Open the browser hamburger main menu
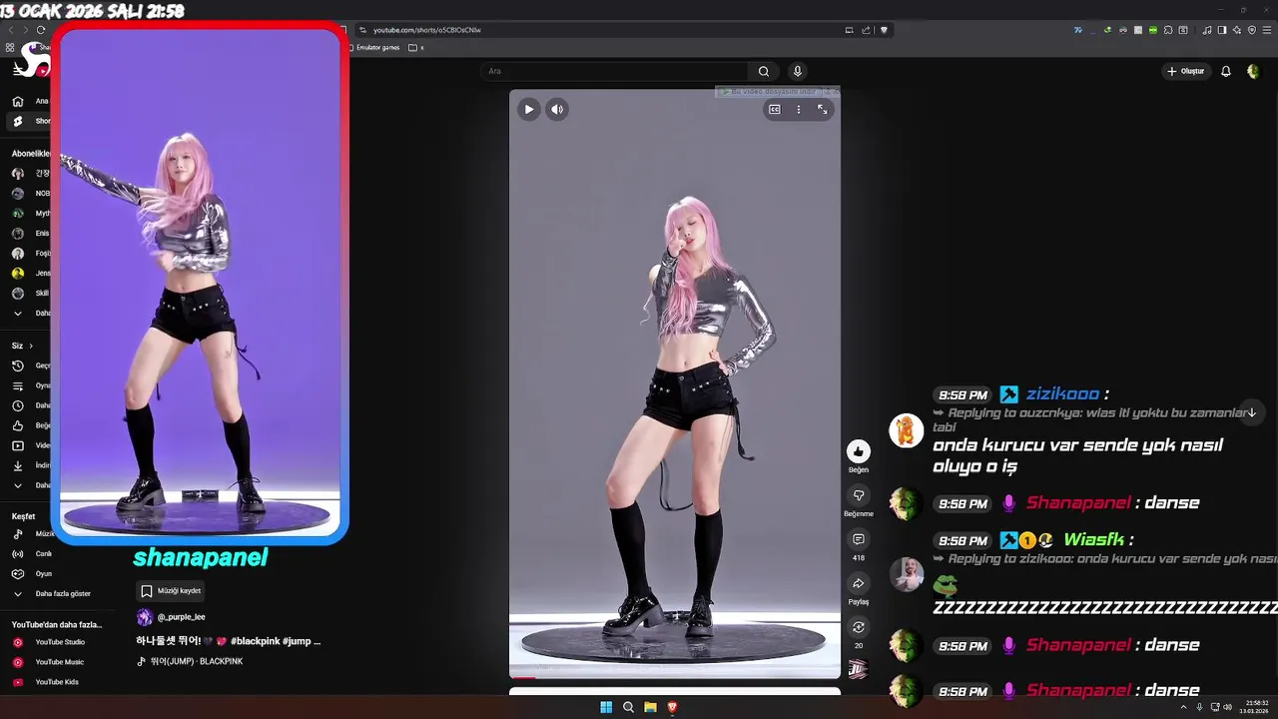The height and width of the screenshot is (719, 1278). coord(1267,30)
